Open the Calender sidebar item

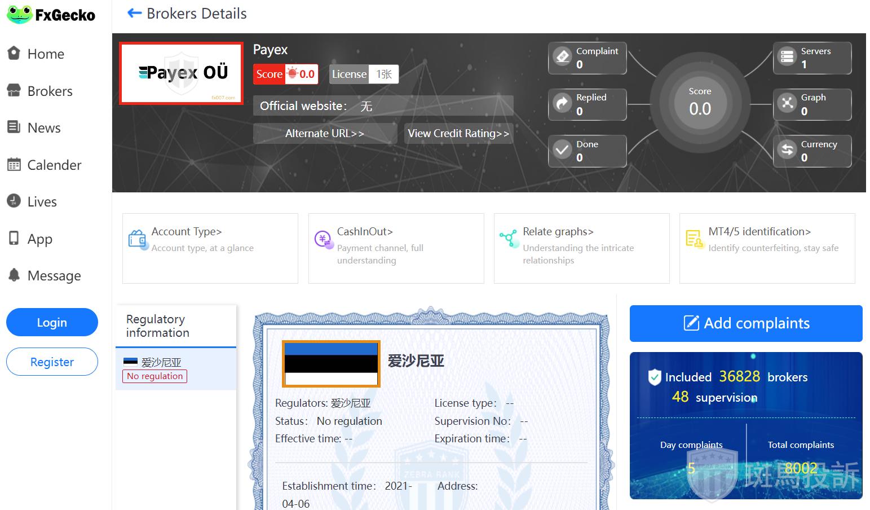(54, 165)
